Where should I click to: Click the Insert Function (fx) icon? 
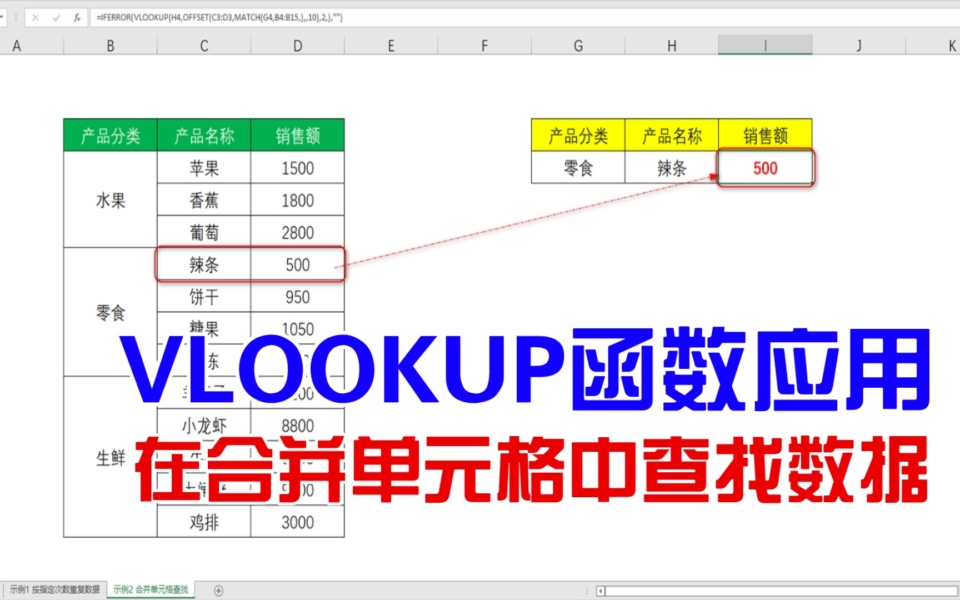tap(76, 17)
